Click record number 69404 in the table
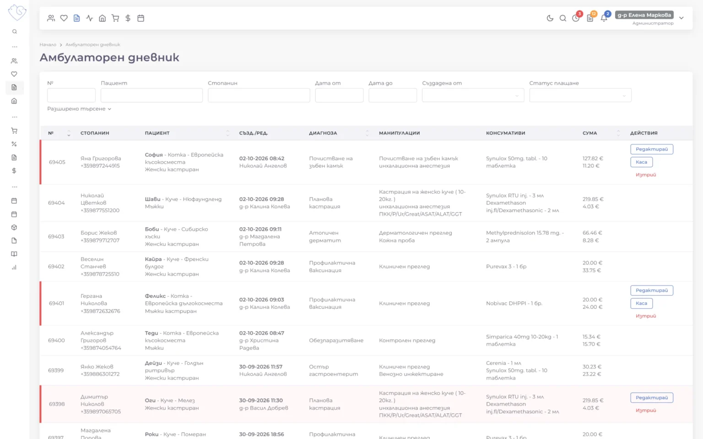Image resolution: width=703 pixels, height=439 pixels. pyautogui.click(x=56, y=203)
